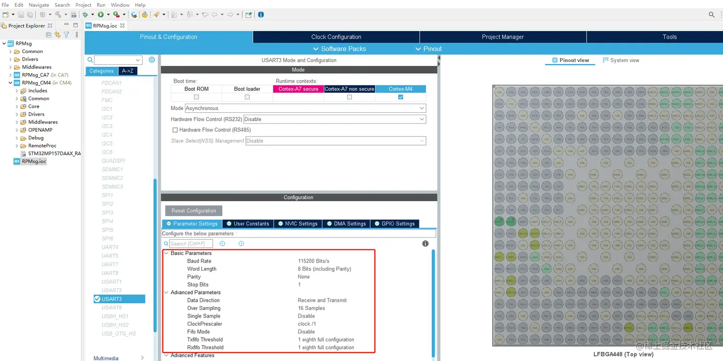This screenshot has height=361, width=723.
Task: Open the peripheral search combo box
Action: point(118,60)
